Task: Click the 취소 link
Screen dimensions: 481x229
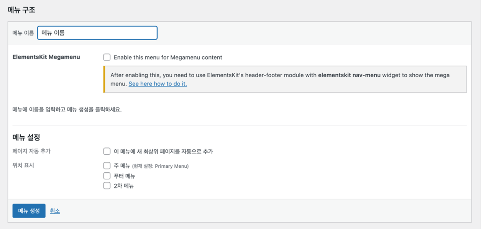Action: pos(55,211)
